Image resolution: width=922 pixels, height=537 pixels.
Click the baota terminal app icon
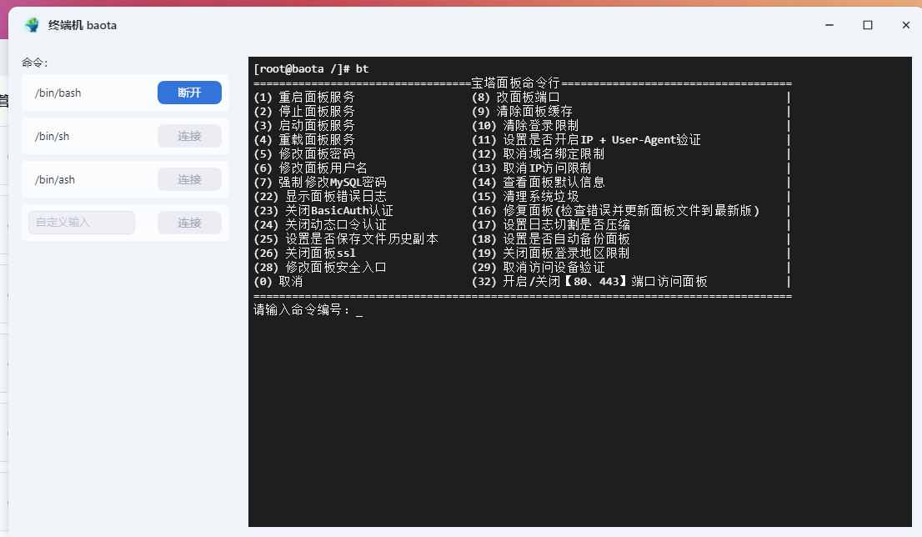[x=33, y=25]
